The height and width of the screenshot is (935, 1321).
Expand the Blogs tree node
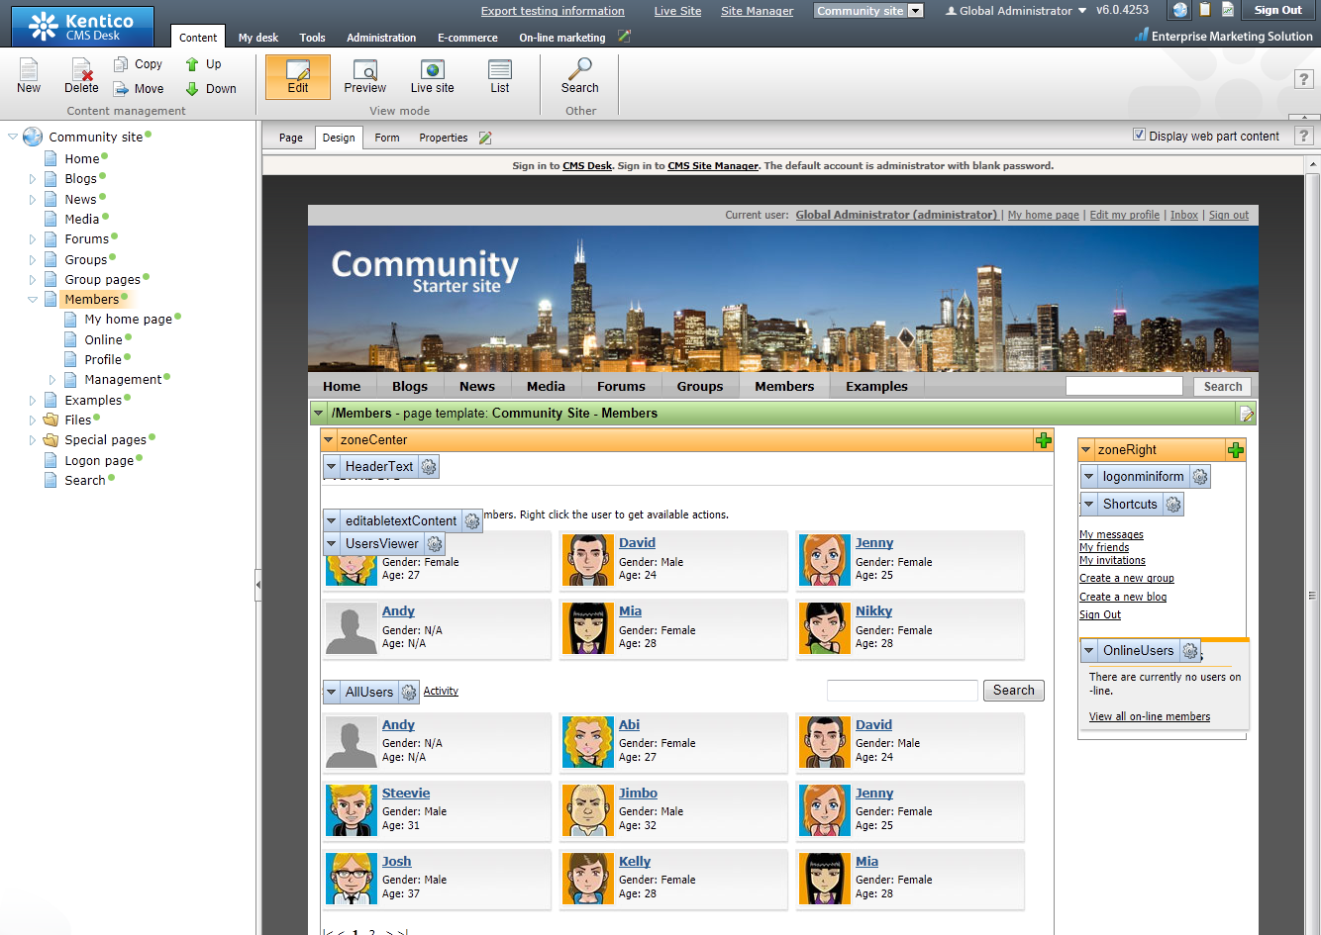33,179
